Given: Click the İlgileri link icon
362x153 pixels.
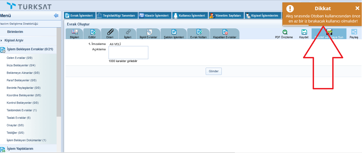Looking at the screenshot, I should tap(128, 32).
